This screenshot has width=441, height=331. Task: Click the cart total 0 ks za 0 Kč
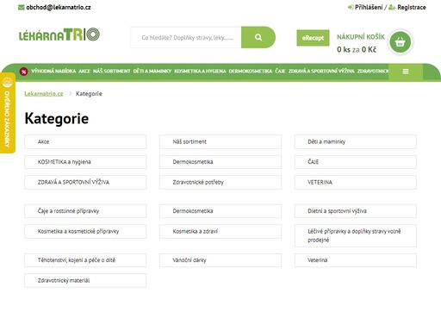pyautogui.click(x=357, y=49)
